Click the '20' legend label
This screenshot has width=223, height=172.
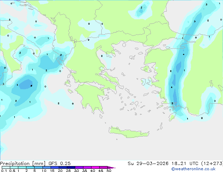[x=60, y=171]
